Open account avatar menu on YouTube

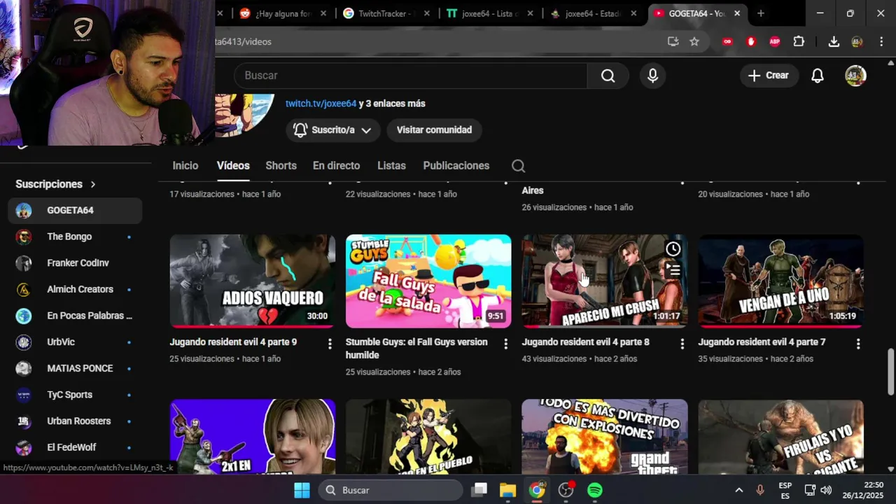(855, 76)
